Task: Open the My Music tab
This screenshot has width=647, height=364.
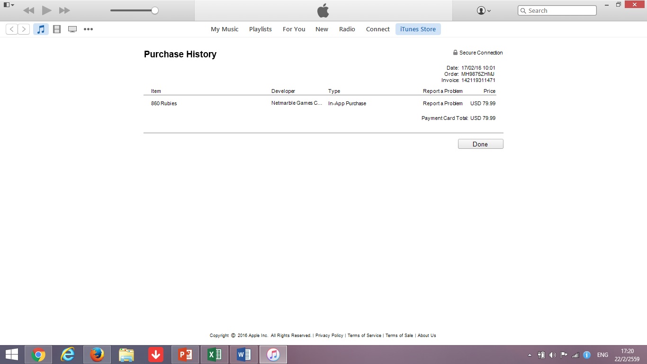Action: click(x=225, y=29)
